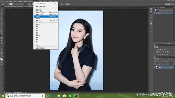Open the Character panel icon
Viewport: 175px width, 98px height.
pos(151,27)
